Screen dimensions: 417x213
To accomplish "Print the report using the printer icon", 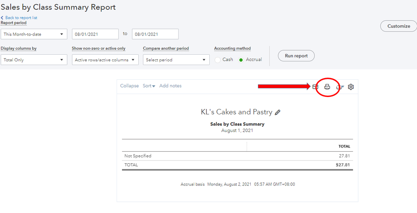I will coord(327,87).
